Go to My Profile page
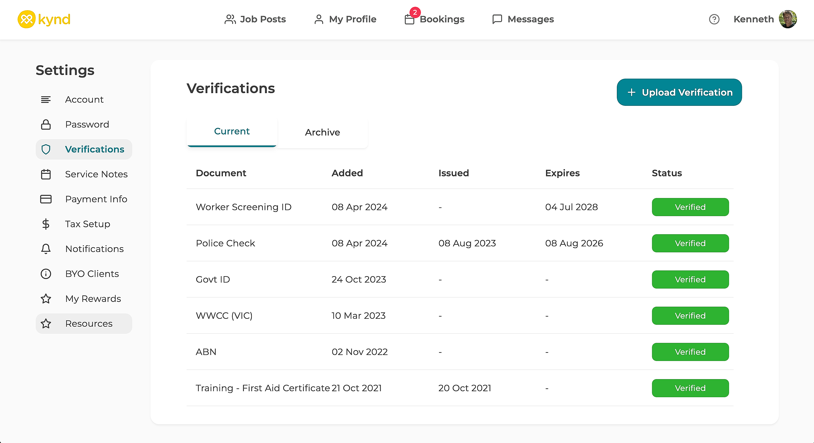Viewport: 814px width, 443px height. click(345, 19)
